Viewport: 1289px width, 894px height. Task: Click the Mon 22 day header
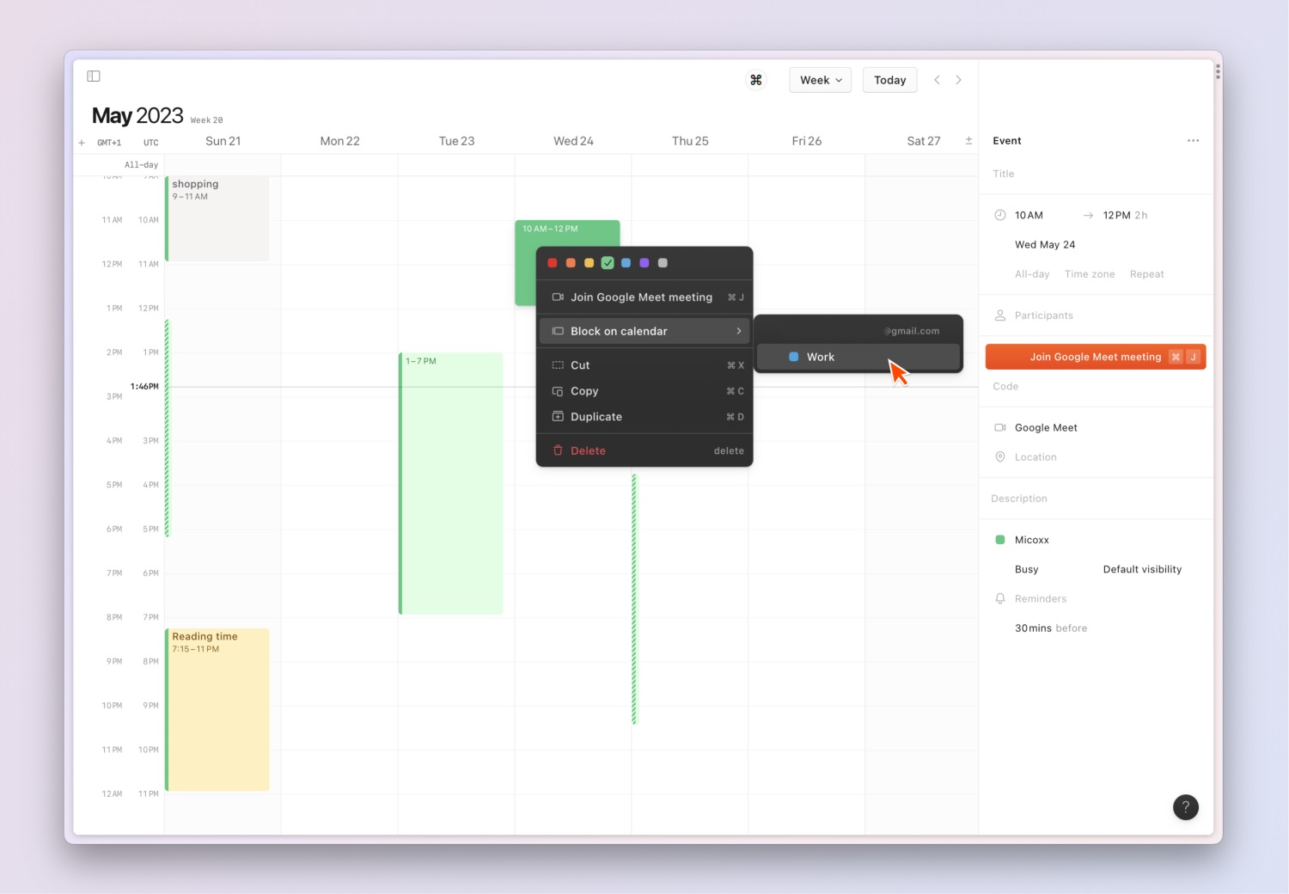340,141
